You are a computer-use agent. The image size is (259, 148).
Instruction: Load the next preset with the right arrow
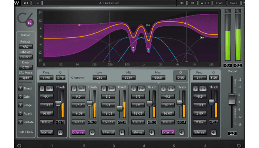click(192, 3)
